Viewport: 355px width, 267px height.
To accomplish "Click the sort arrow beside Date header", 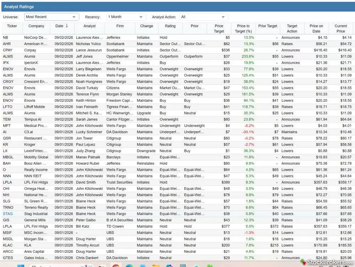I will pos(67,26).
